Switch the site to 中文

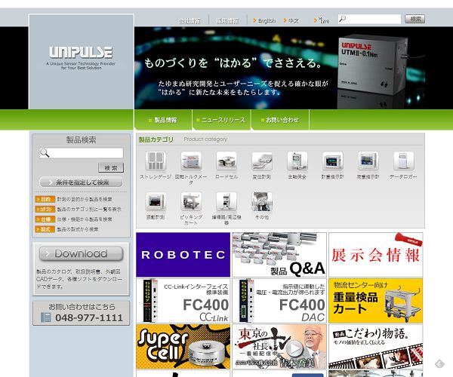pyautogui.click(x=291, y=20)
